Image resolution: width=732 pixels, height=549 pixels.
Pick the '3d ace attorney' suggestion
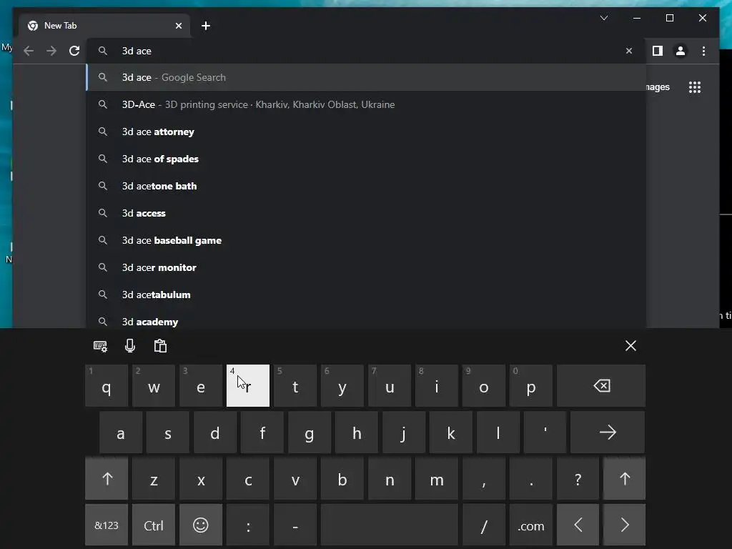[367, 132]
